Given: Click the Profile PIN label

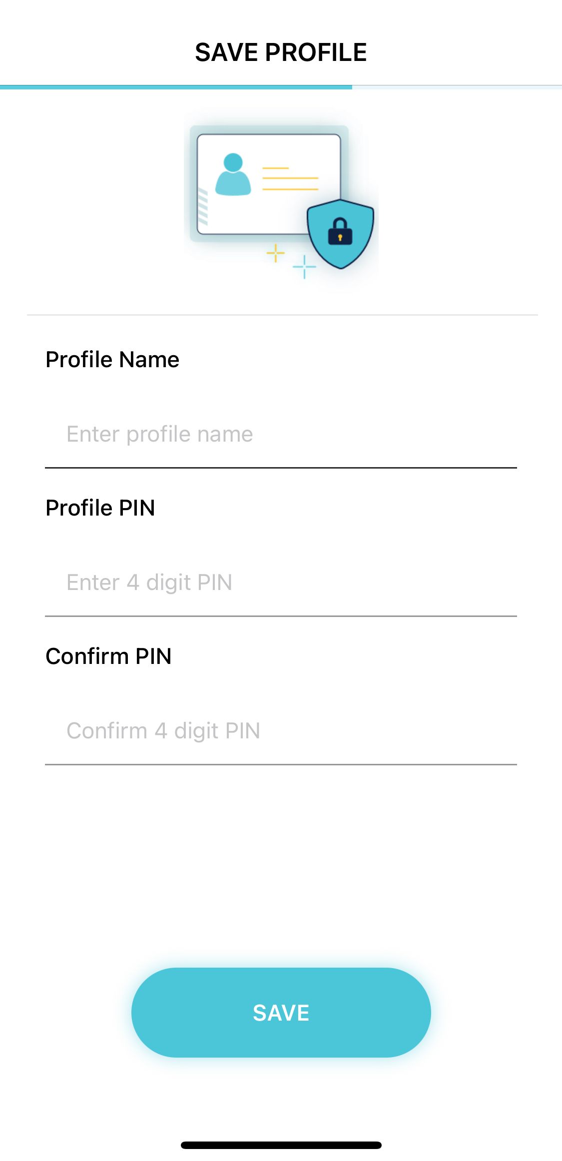Looking at the screenshot, I should click(x=100, y=508).
